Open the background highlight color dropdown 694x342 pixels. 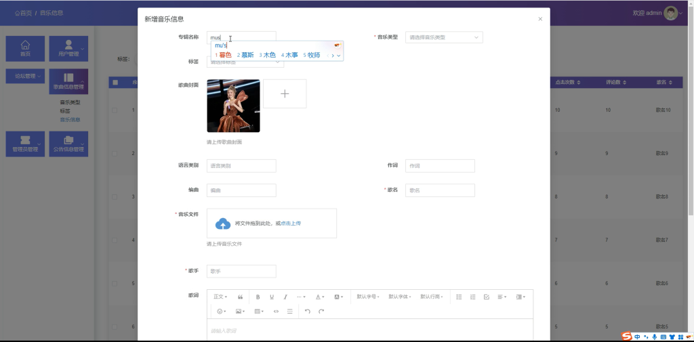click(x=339, y=297)
